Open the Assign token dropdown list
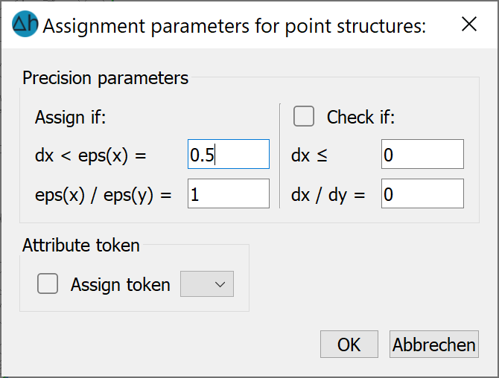The image size is (499, 378). (x=207, y=284)
